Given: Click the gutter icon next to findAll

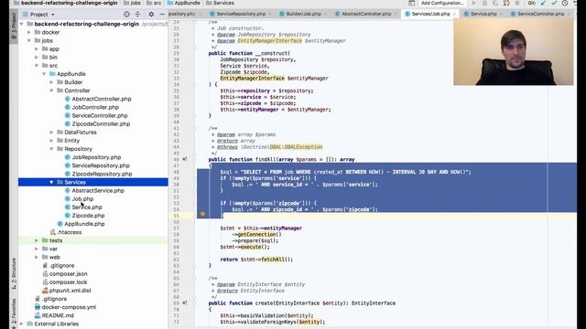Looking at the screenshot, I should (185, 159).
